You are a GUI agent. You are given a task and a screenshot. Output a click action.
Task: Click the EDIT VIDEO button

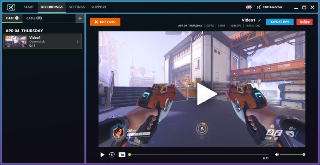[x=105, y=22]
